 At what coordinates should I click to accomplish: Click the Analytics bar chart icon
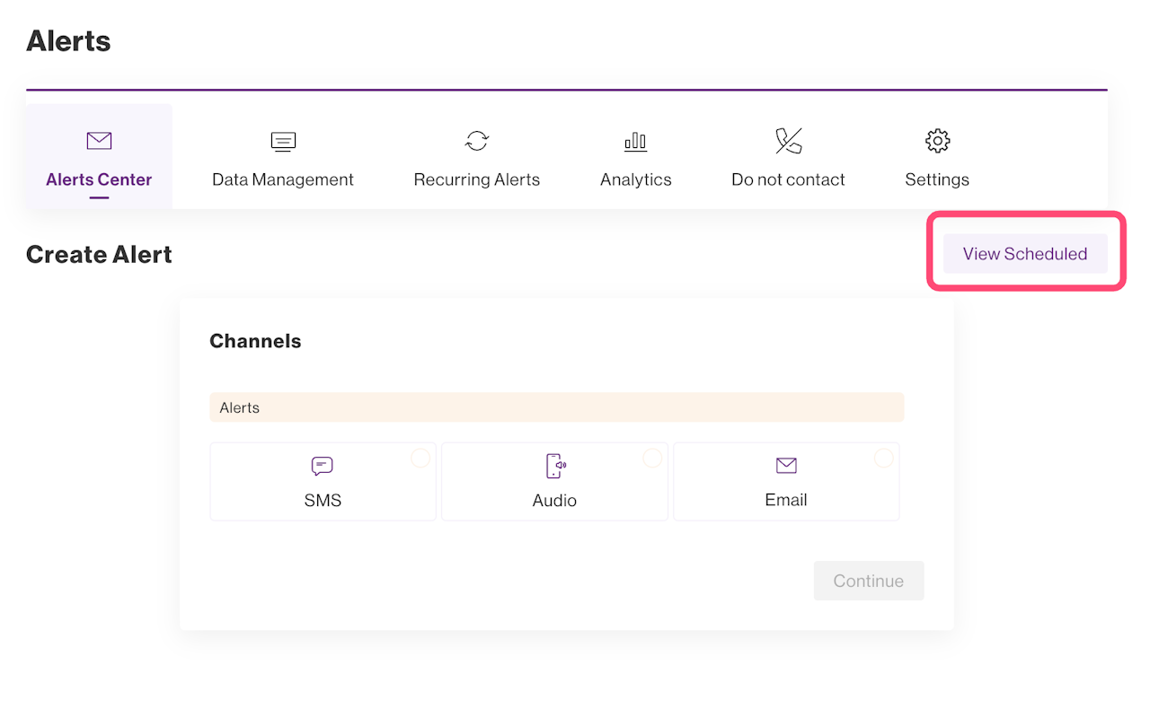(x=635, y=141)
